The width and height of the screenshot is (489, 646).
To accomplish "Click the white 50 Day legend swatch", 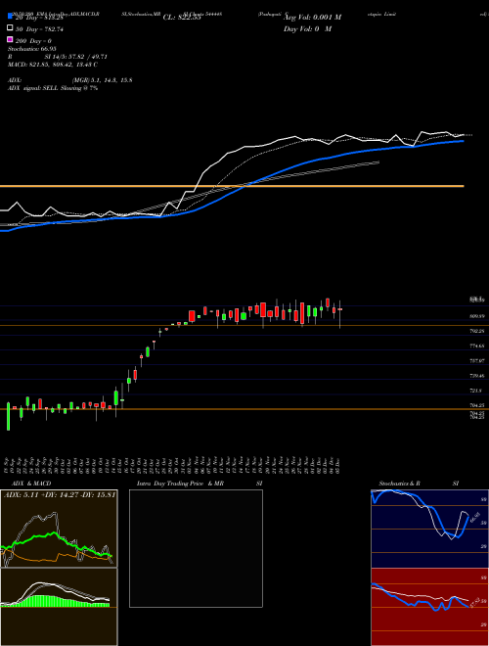I will [10, 28].
